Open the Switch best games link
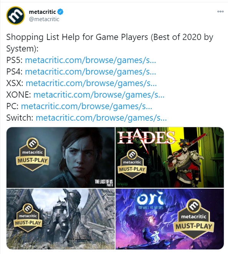228x254 pixels. 101,118
